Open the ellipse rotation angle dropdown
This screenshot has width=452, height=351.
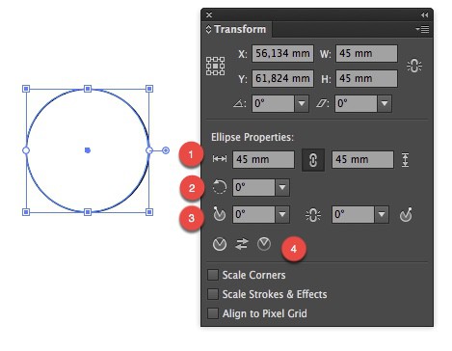pos(282,187)
